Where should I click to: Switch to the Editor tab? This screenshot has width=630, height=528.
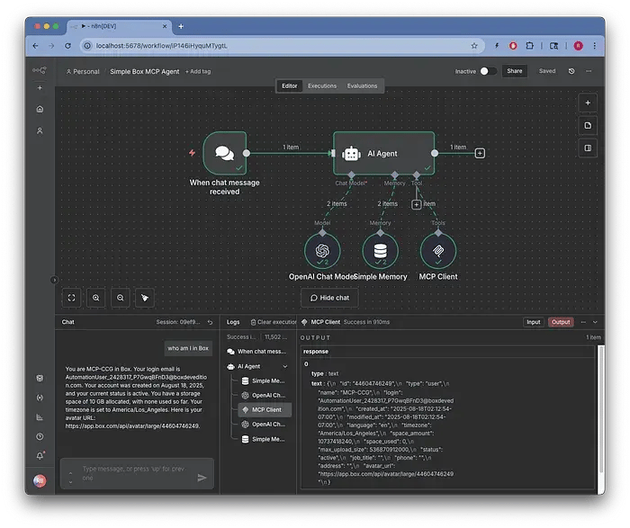289,85
